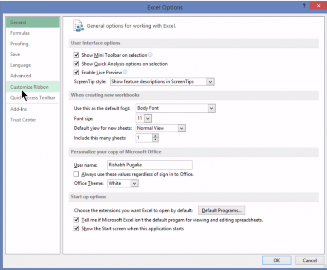Click the Help question mark icon in title bar
The image size is (327, 270).
(304, 6)
